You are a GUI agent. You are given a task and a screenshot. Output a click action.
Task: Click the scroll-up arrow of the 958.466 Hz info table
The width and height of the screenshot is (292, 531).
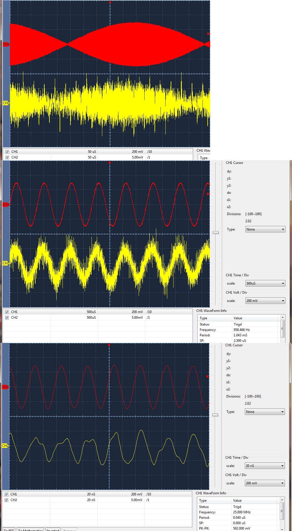[x=282, y=317]
